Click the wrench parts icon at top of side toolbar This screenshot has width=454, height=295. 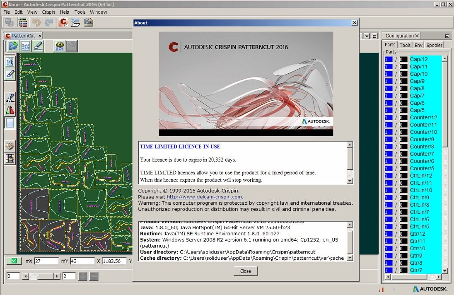point(10,62)
